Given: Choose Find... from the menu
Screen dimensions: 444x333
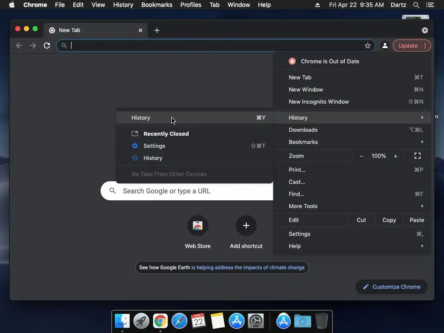Looking at the screenshot, I should pos(352,194).
